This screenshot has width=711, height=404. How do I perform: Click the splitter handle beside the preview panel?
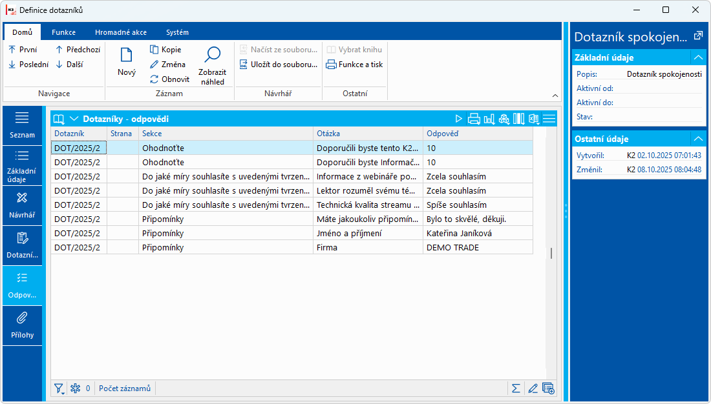(x=566, y=211)
